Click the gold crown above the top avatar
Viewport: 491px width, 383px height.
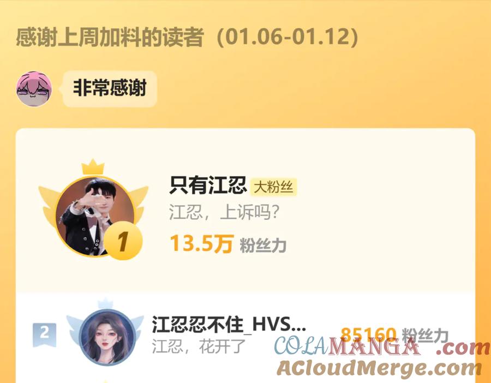[93, 167]
